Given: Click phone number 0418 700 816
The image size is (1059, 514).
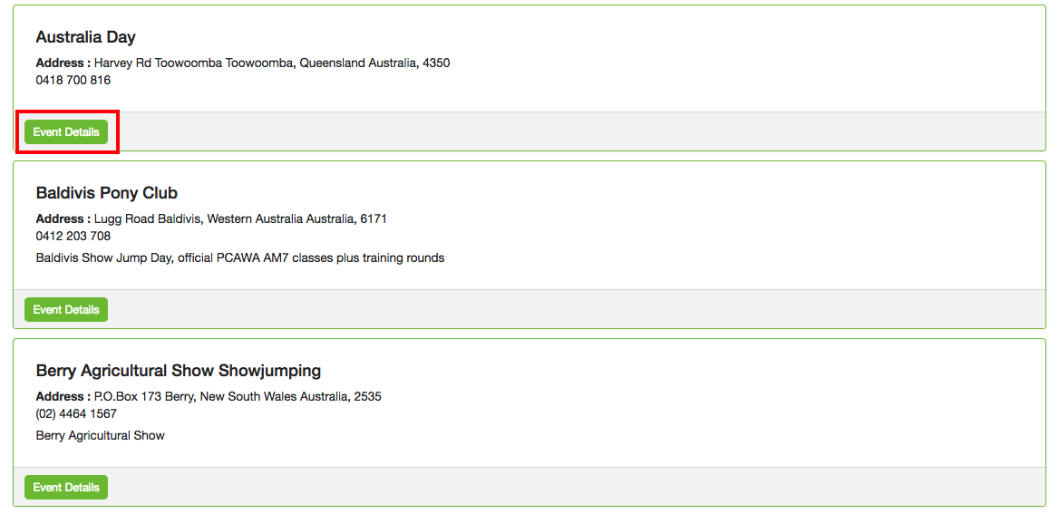Looking at the screenshot, I should point(73,80).
